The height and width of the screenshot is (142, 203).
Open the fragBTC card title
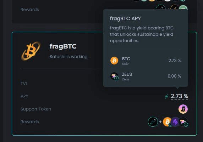coord(63,46)
